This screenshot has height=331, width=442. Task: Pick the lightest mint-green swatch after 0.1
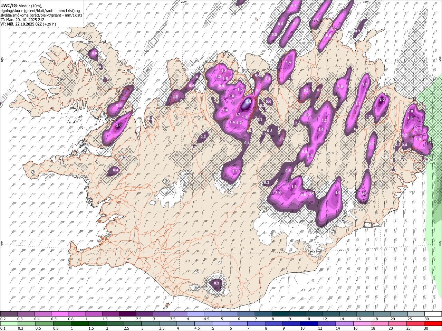pyautogui.click(x=9, y=323)
